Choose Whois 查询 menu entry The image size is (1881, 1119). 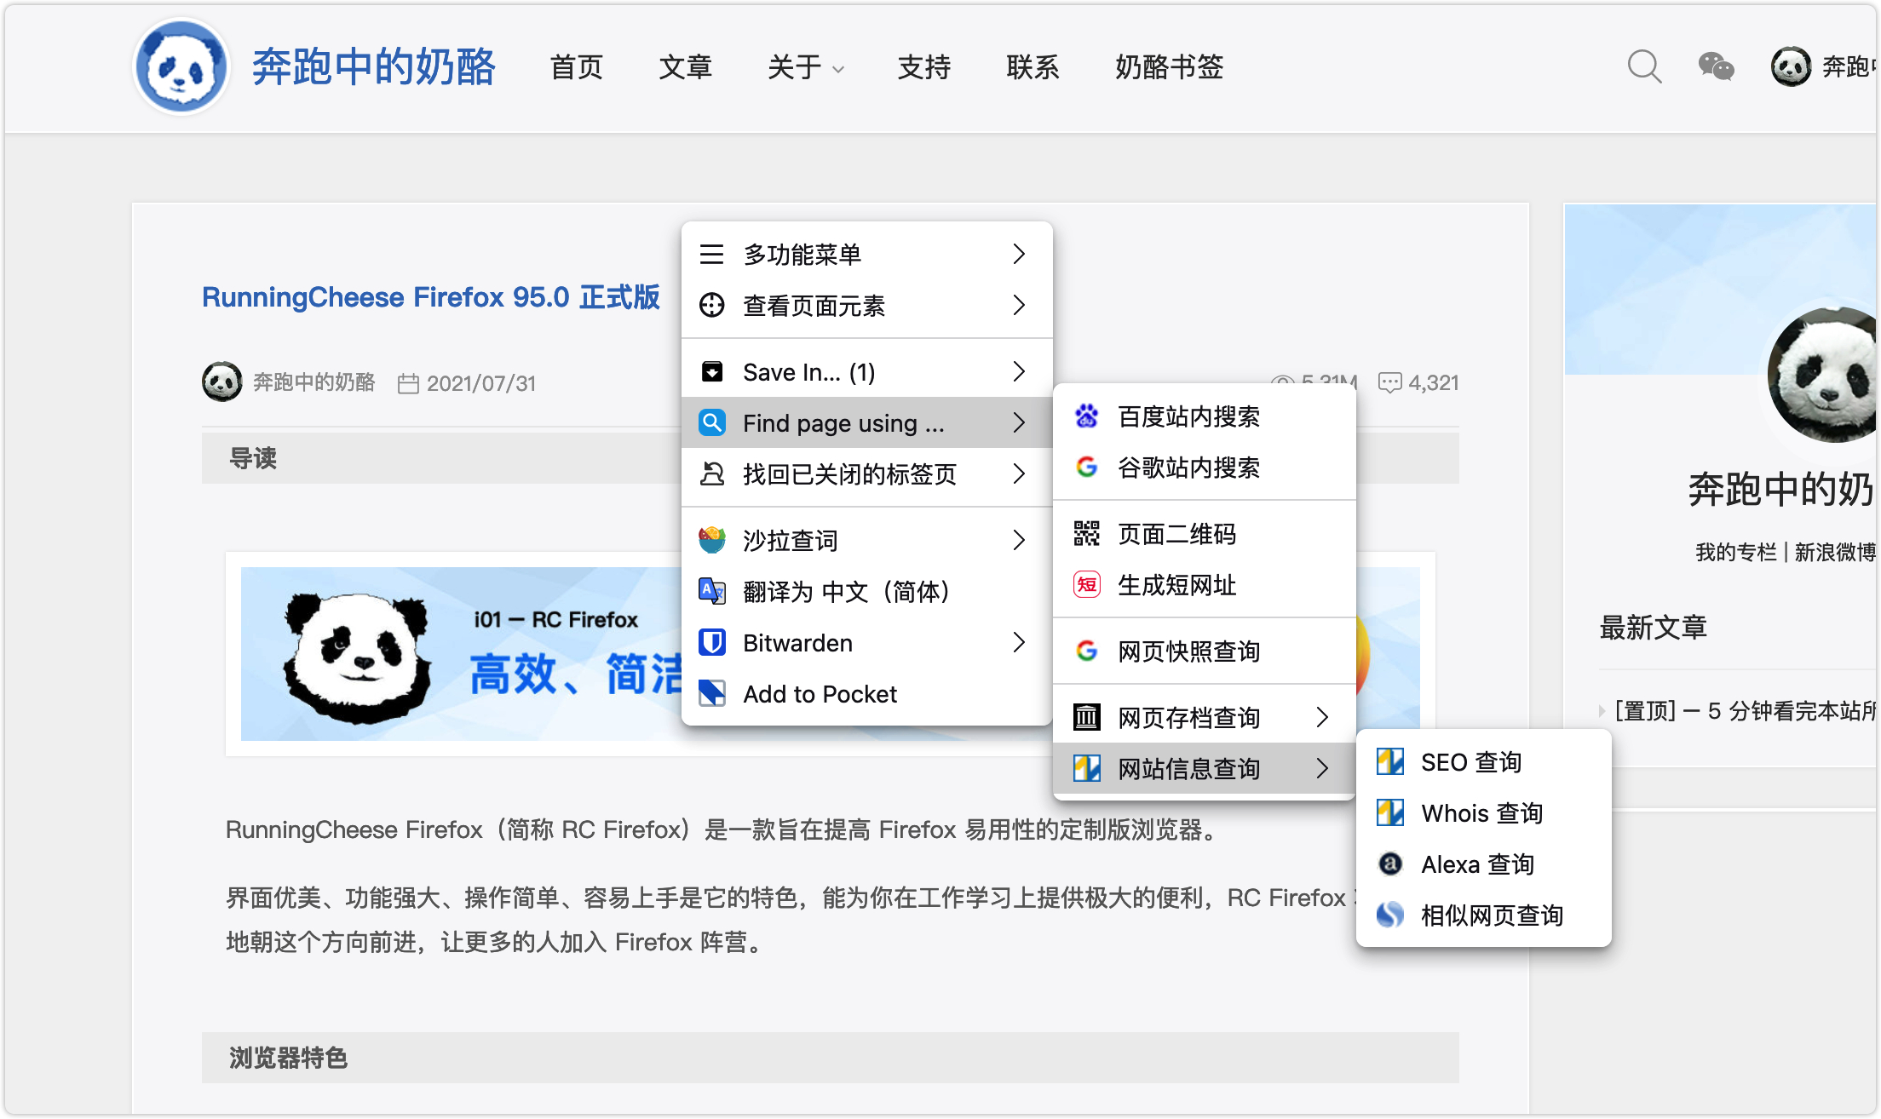click(1481, 813)
